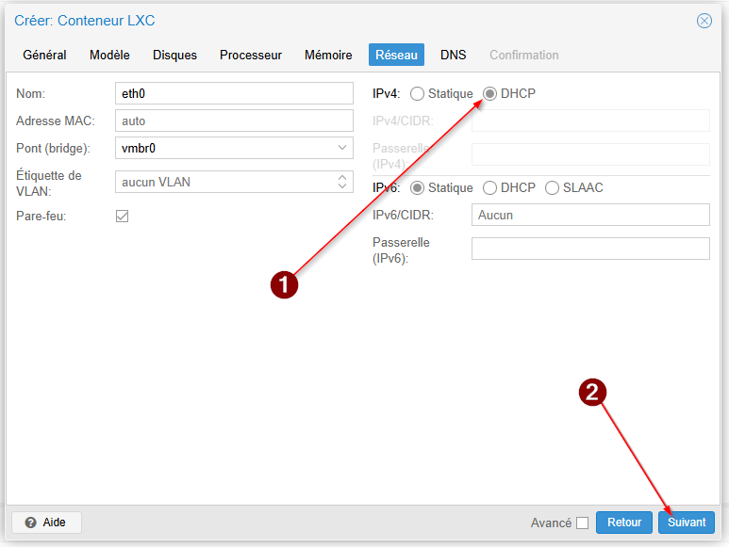The image size is (729, 547).
Task: Close the Créer Conteneur LXC dialog
Action: (704, 21)
